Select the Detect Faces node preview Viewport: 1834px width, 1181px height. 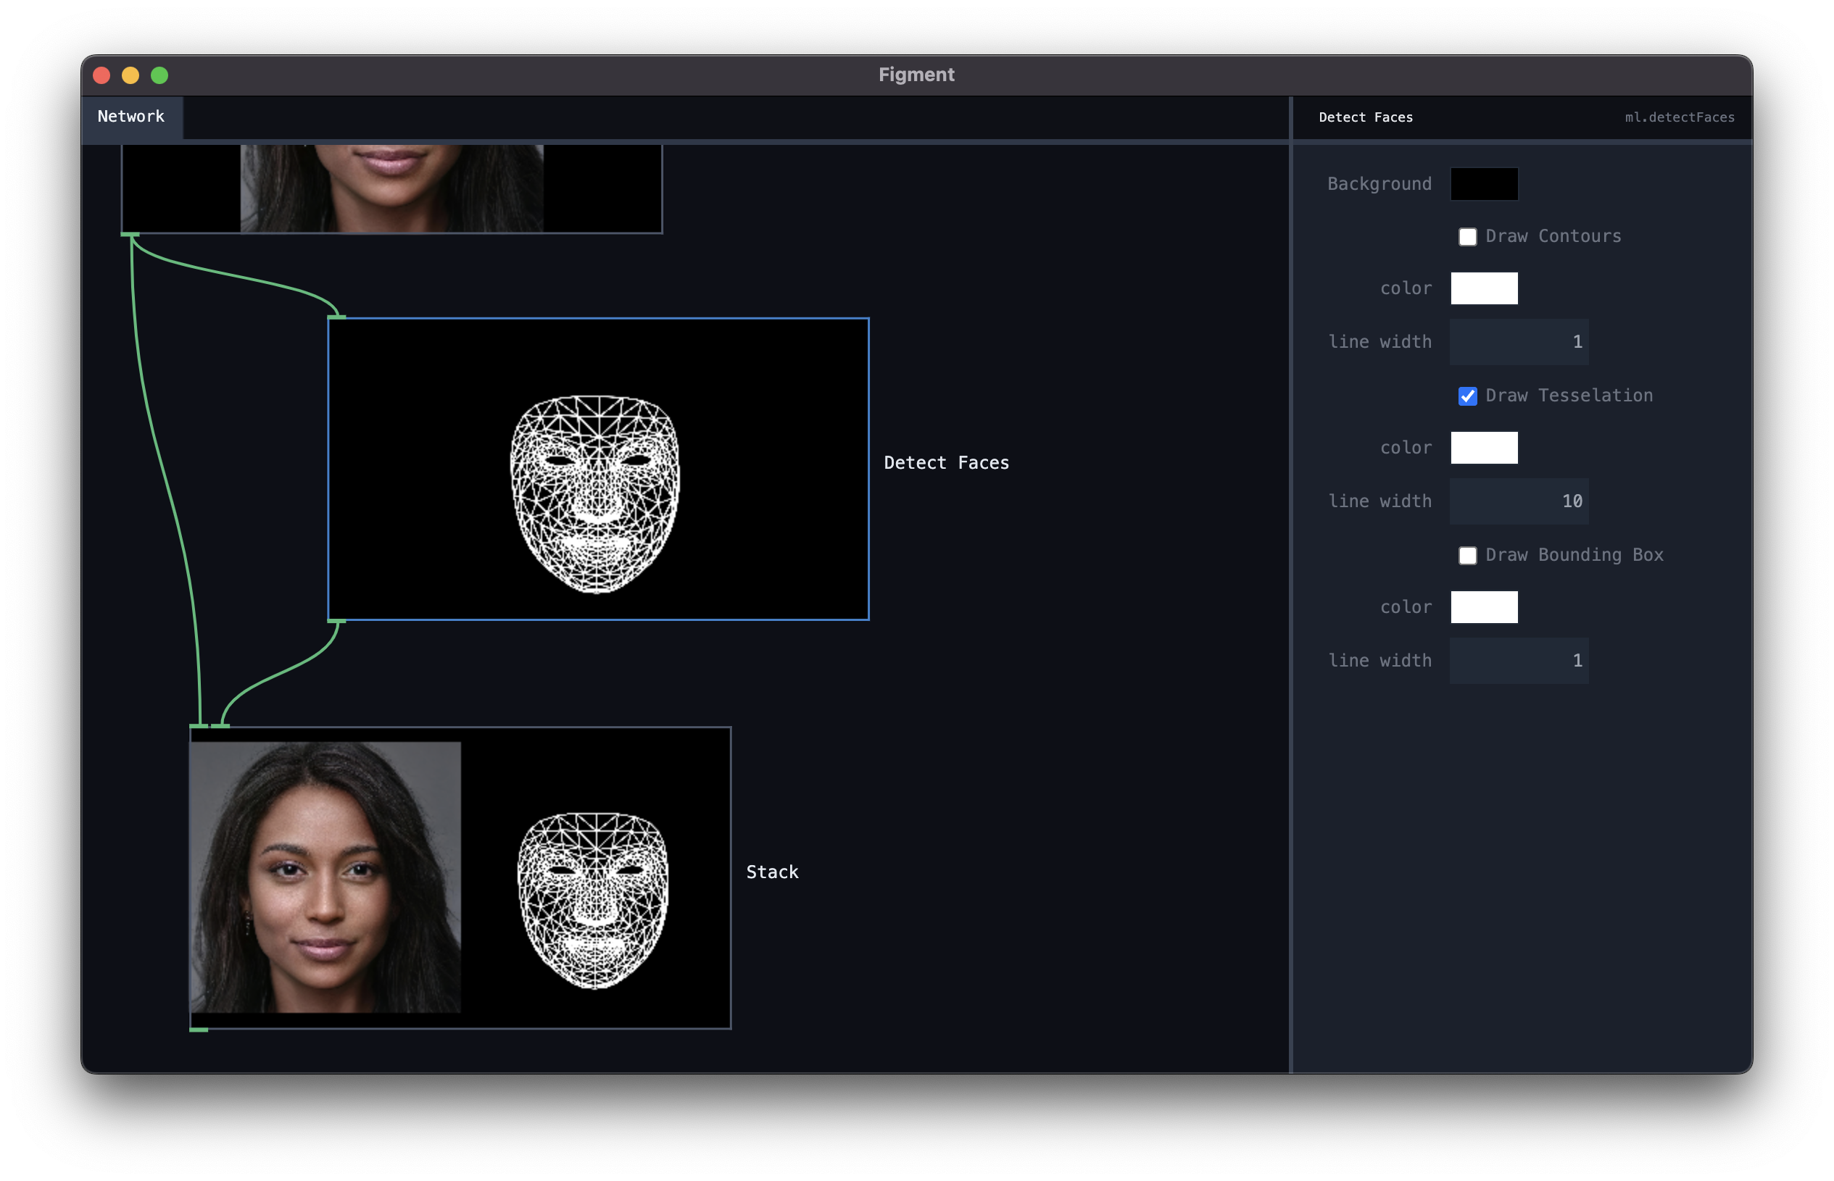click(x=597, y=469)
